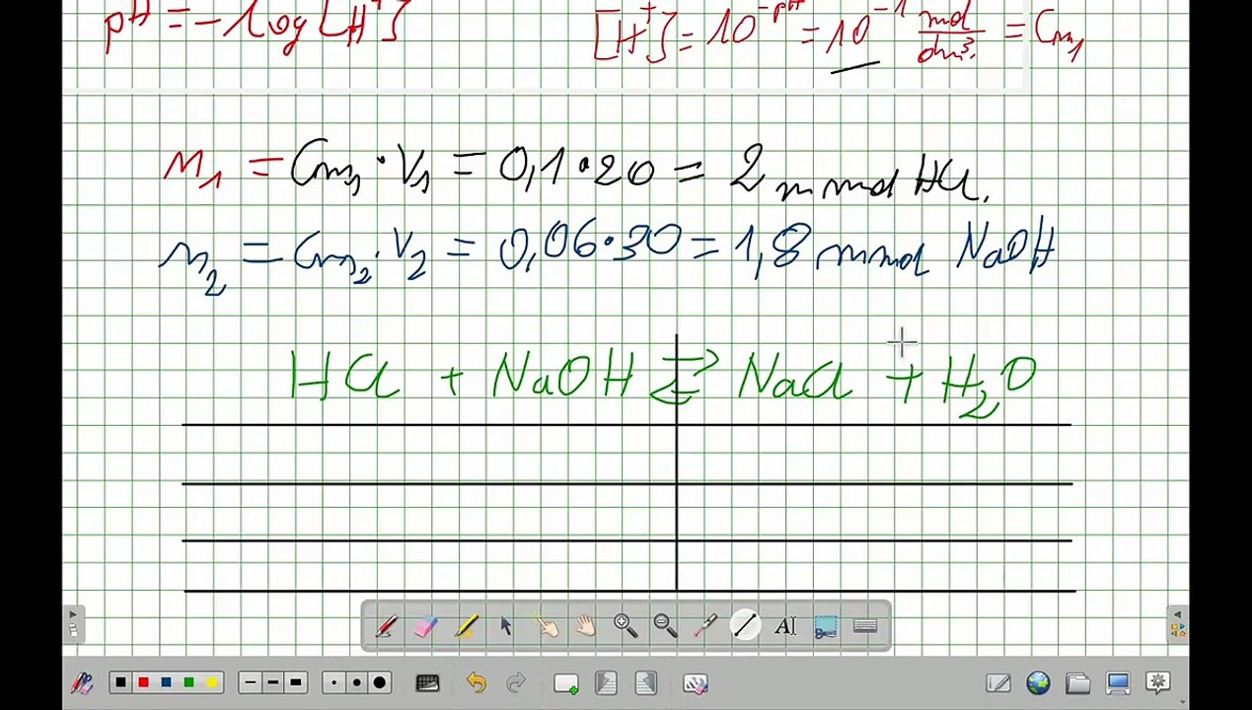Open the Web browser globe mode
Viewport: 1252px width, 710px height.
pos(1038,682)
